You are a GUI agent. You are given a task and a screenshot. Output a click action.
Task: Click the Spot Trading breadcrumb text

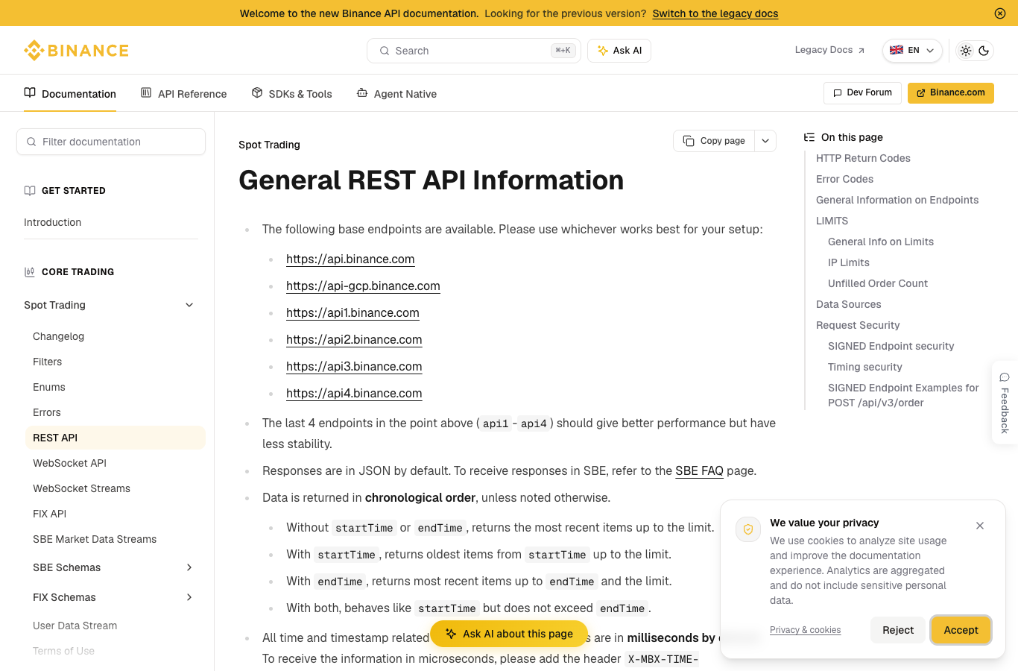tap(269, 145)
